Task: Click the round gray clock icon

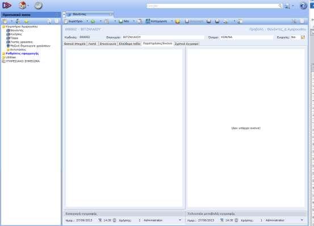Action: pyautogui.click(x=38, y=6)
